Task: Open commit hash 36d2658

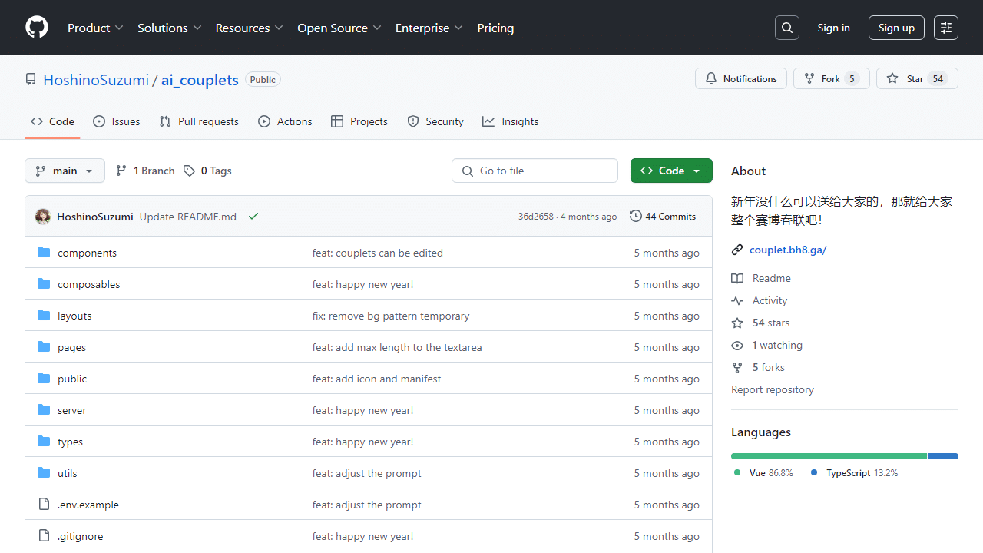Action: pos(535,217)
